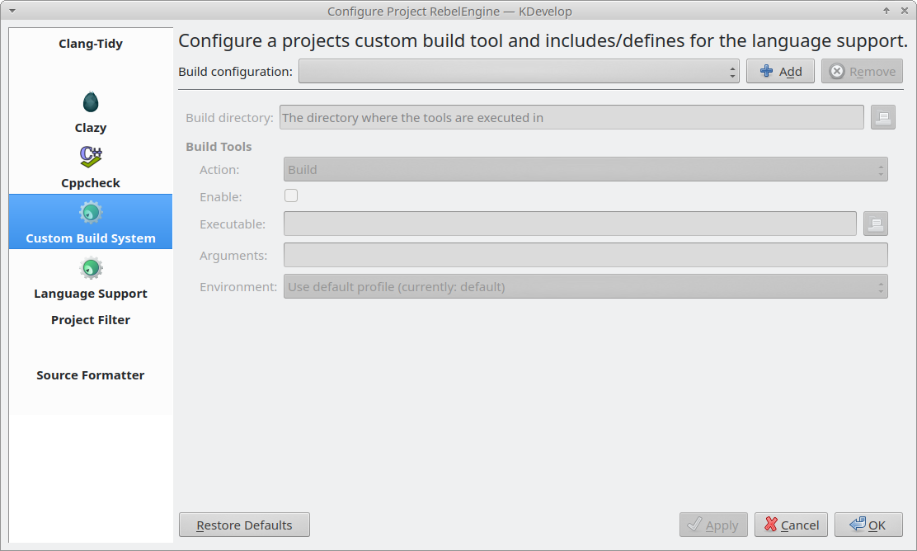This screenshot has height=551, width=917.
Task: Open the Build configuration dropdown
Action: 519,72
